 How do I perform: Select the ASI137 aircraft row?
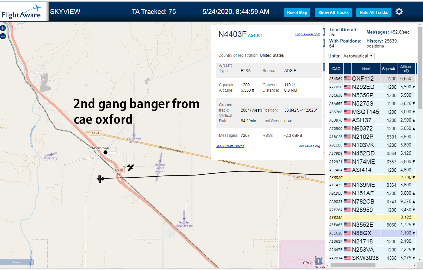tap(372, 120)
